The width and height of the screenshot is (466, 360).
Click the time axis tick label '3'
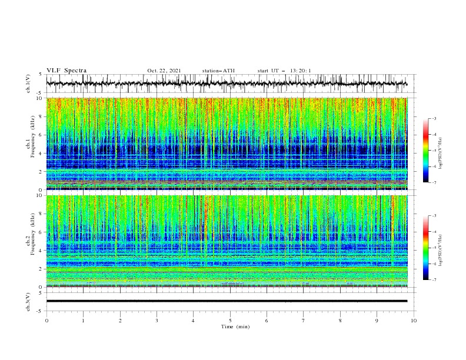[x=157, y=321]
